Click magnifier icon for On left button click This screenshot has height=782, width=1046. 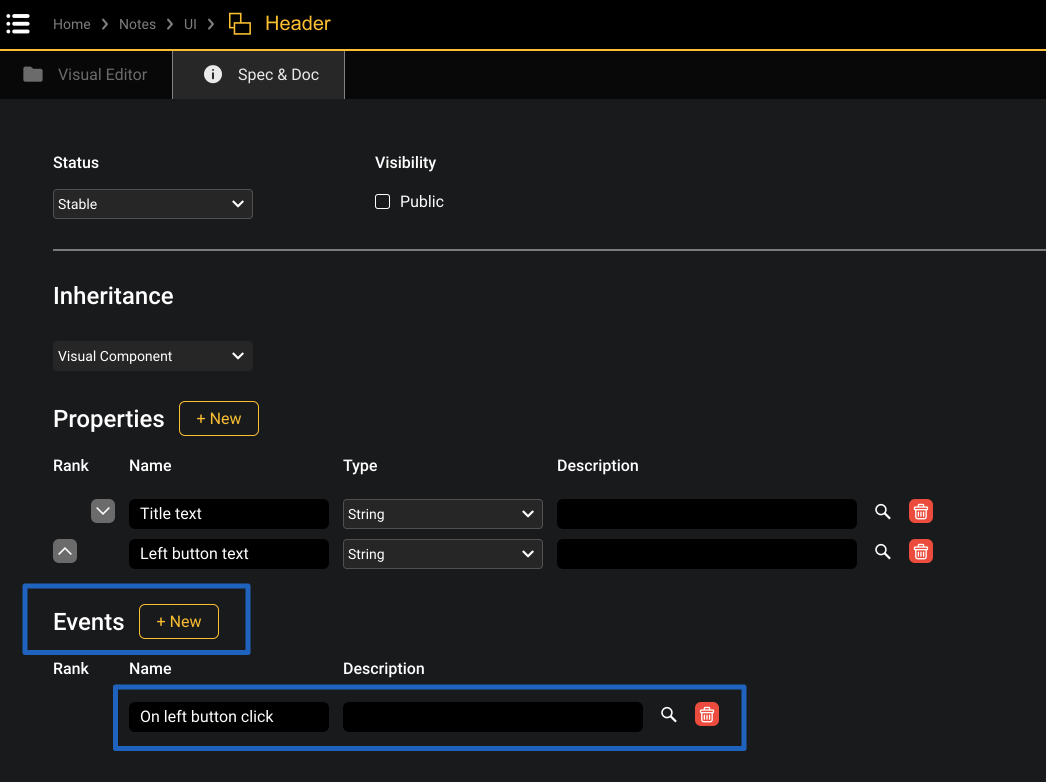click(x=668, y=714)
